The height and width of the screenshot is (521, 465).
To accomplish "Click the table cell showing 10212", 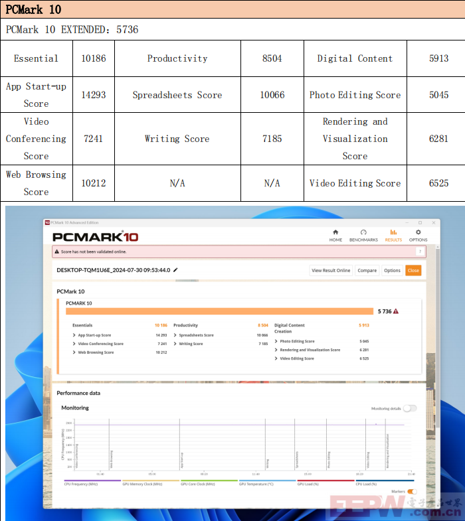I will [94, 183].
